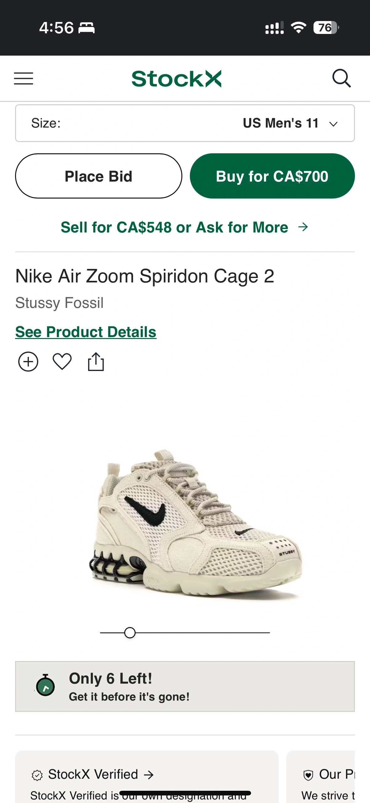Image resolution: width=370 pixels, height=803 pixels.
Task: Open the hamburger navigation menu
Action: point(24,78)
